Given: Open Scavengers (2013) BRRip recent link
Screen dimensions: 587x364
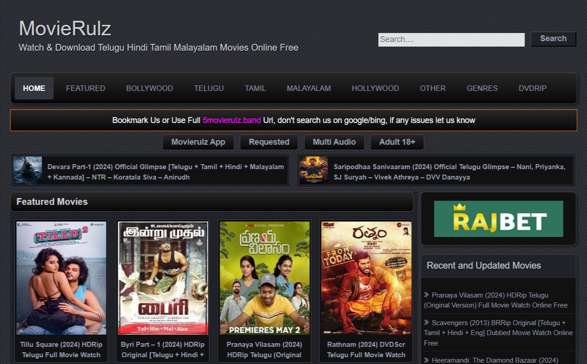Looking at the screenshot, I should [x=498, y=333].
